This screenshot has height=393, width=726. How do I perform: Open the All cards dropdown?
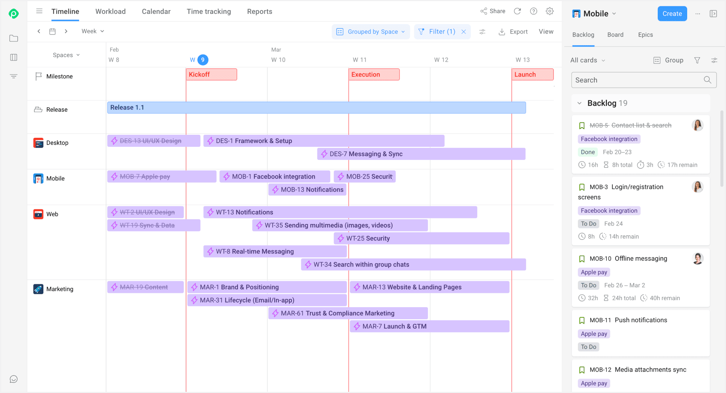point(587,60)
